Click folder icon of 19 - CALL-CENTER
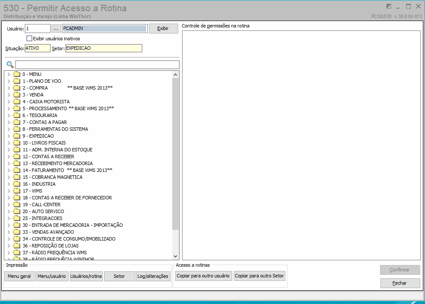Viewport: 425px width, 304px height. click(x=17, y=205)
